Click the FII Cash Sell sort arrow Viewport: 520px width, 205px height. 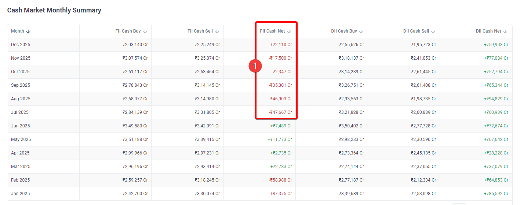click(x=217, y=31)
